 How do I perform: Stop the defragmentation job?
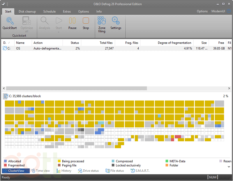86,21
